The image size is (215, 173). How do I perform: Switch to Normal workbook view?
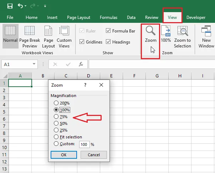pos(10,36)
